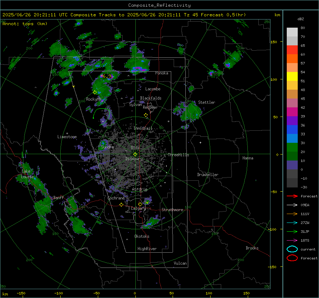Click the RedDeer city label
The image size is (319, 298).
click(150, 107)
